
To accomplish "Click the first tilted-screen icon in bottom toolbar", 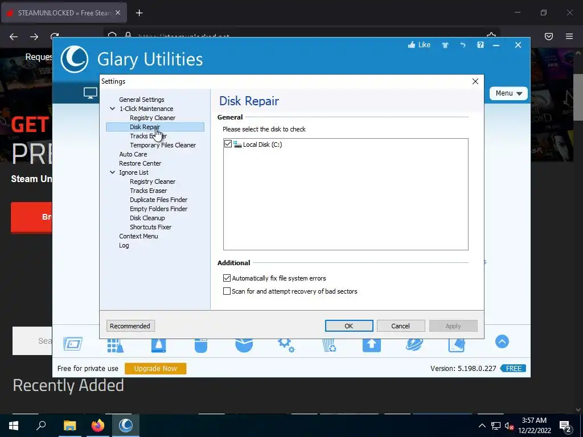I will (72, 344).
